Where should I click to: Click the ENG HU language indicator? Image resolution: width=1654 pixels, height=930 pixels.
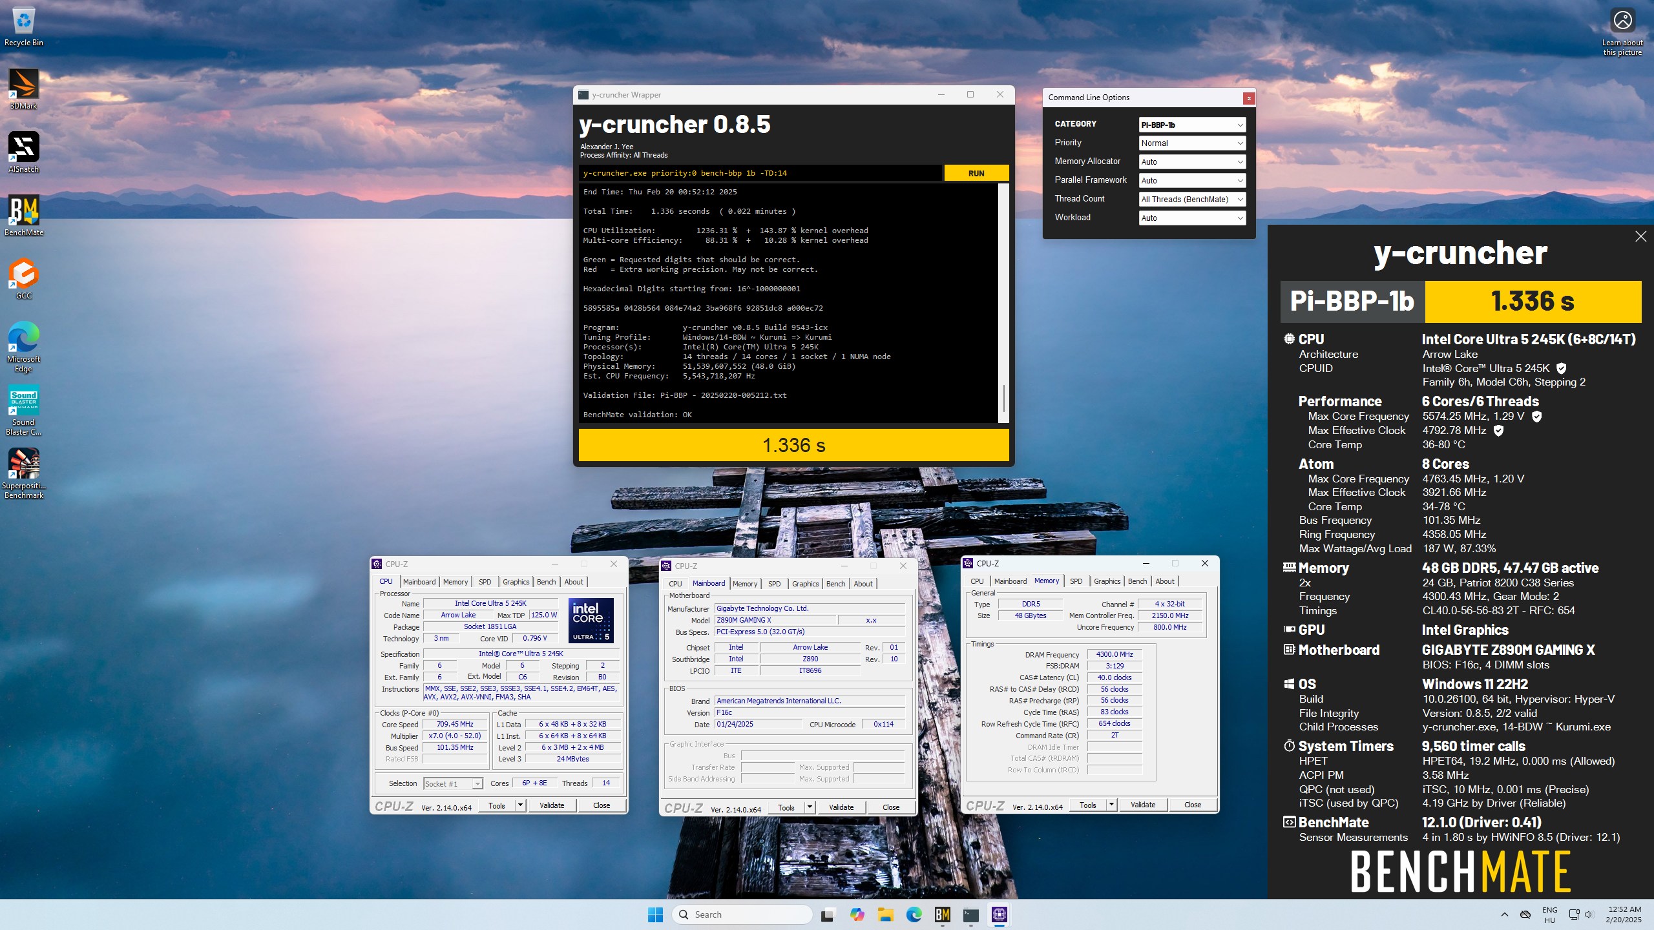1549,914
